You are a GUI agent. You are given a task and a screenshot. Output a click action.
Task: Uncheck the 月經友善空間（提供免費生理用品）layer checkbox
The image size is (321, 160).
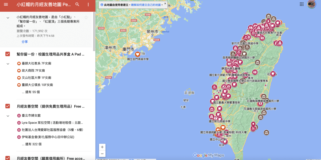8,106
